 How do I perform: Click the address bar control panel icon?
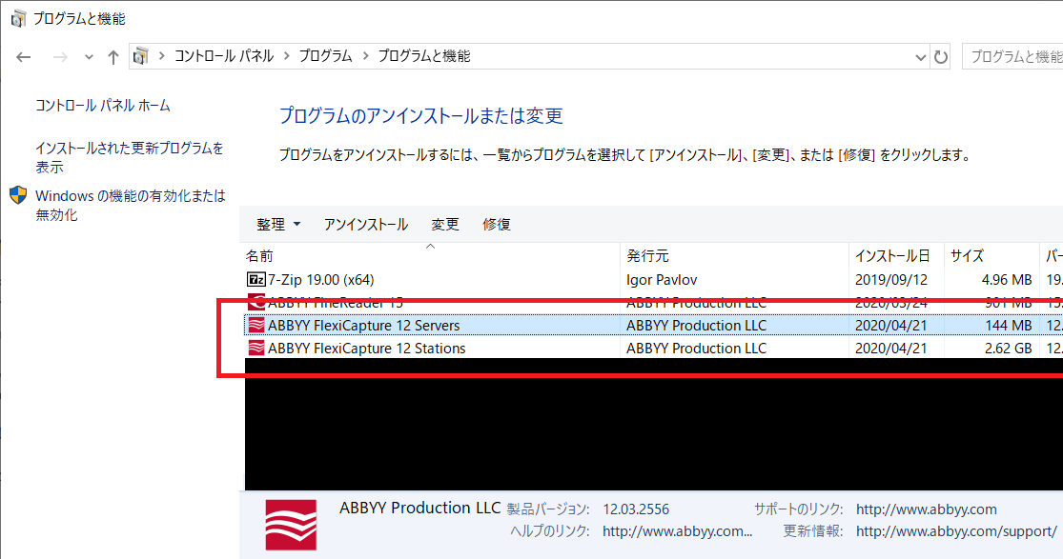(140, 56)
